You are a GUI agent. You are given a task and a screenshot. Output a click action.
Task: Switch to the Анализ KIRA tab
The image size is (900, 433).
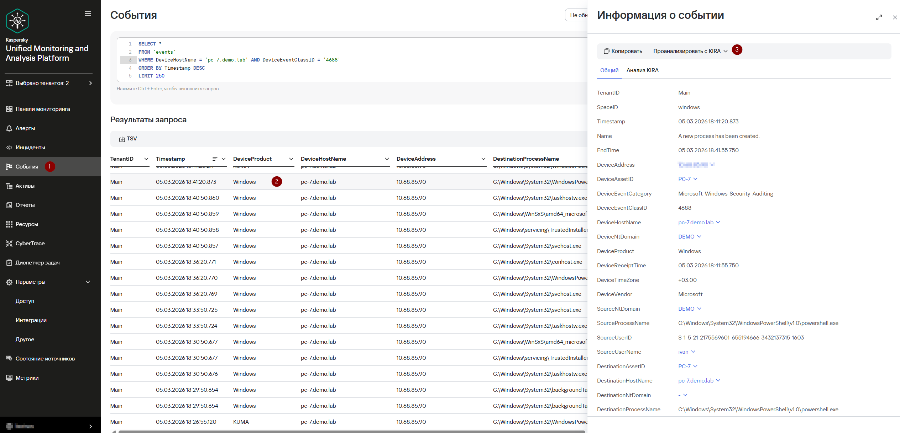coord(642,70)
